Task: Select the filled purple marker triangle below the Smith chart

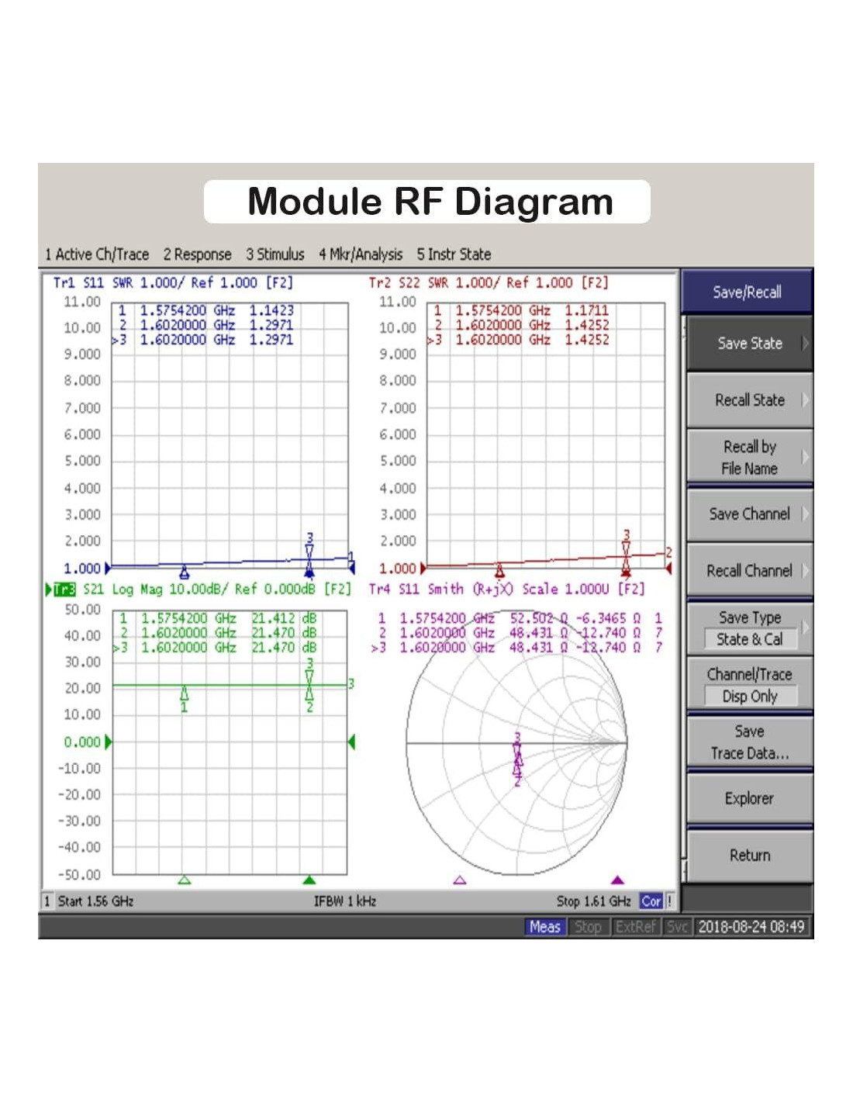Action: pyautogui.click(x=617, y=880)
